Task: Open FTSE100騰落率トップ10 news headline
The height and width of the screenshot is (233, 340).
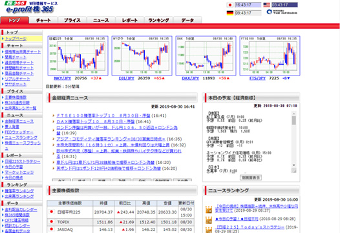Action: tap(103, 116)
